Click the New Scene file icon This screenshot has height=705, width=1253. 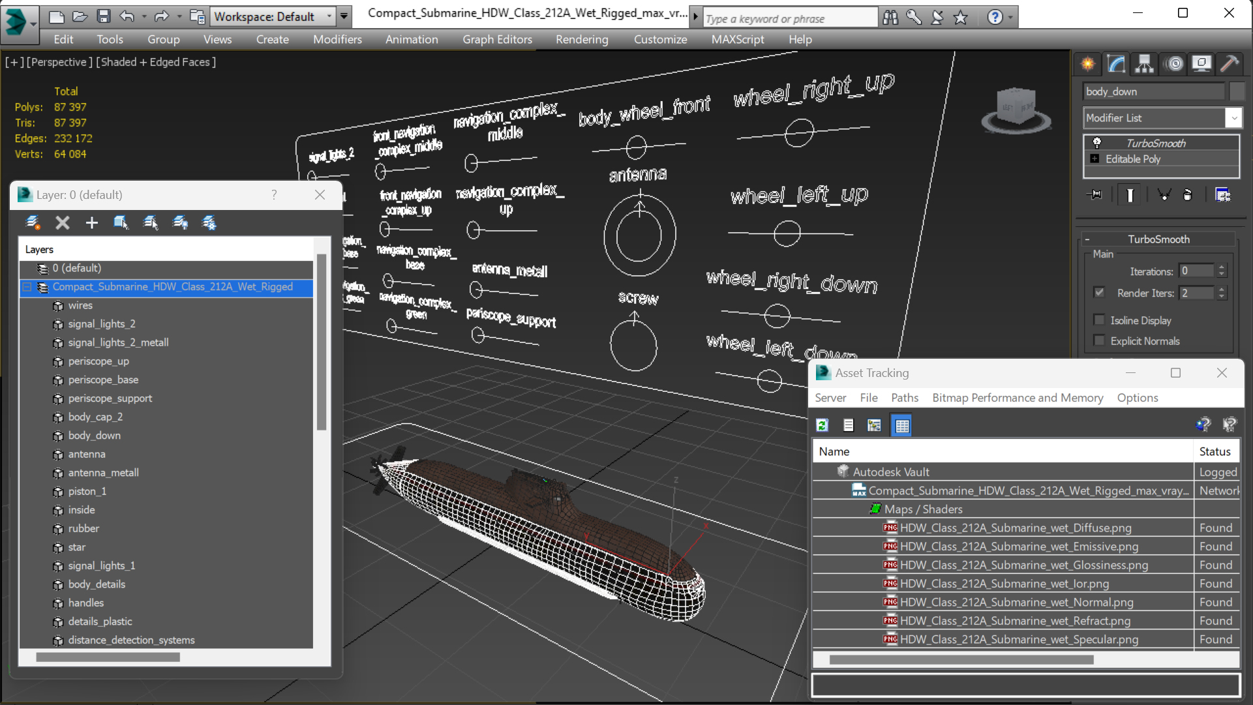(57, 16)
